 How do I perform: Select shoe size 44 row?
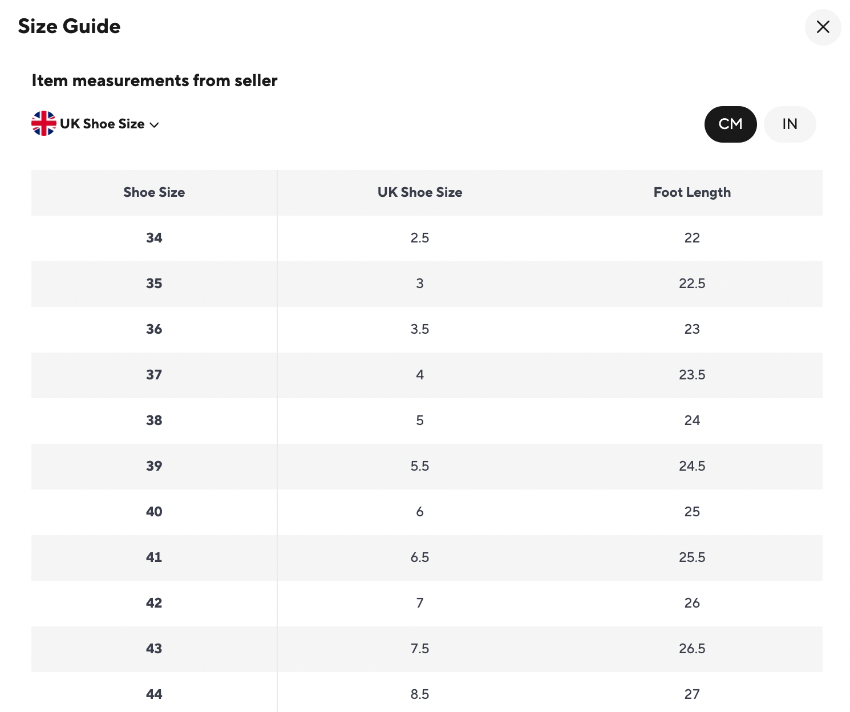[154, 694]
